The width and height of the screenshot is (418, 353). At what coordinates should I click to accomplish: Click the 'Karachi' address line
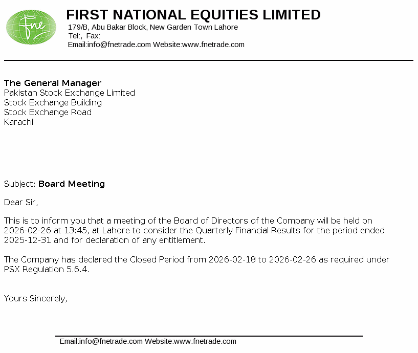pos(18,122)
